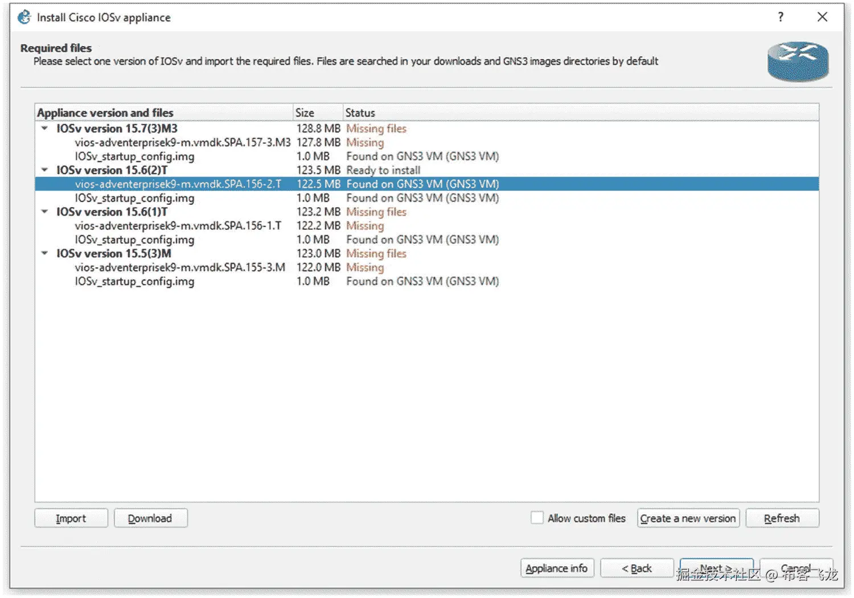
Task: Click the Size column header
Action: (318, 113)
